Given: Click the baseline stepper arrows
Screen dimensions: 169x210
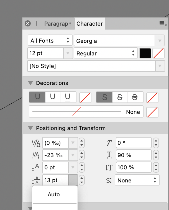Looking at the screenshot, I should click(82, 167).
